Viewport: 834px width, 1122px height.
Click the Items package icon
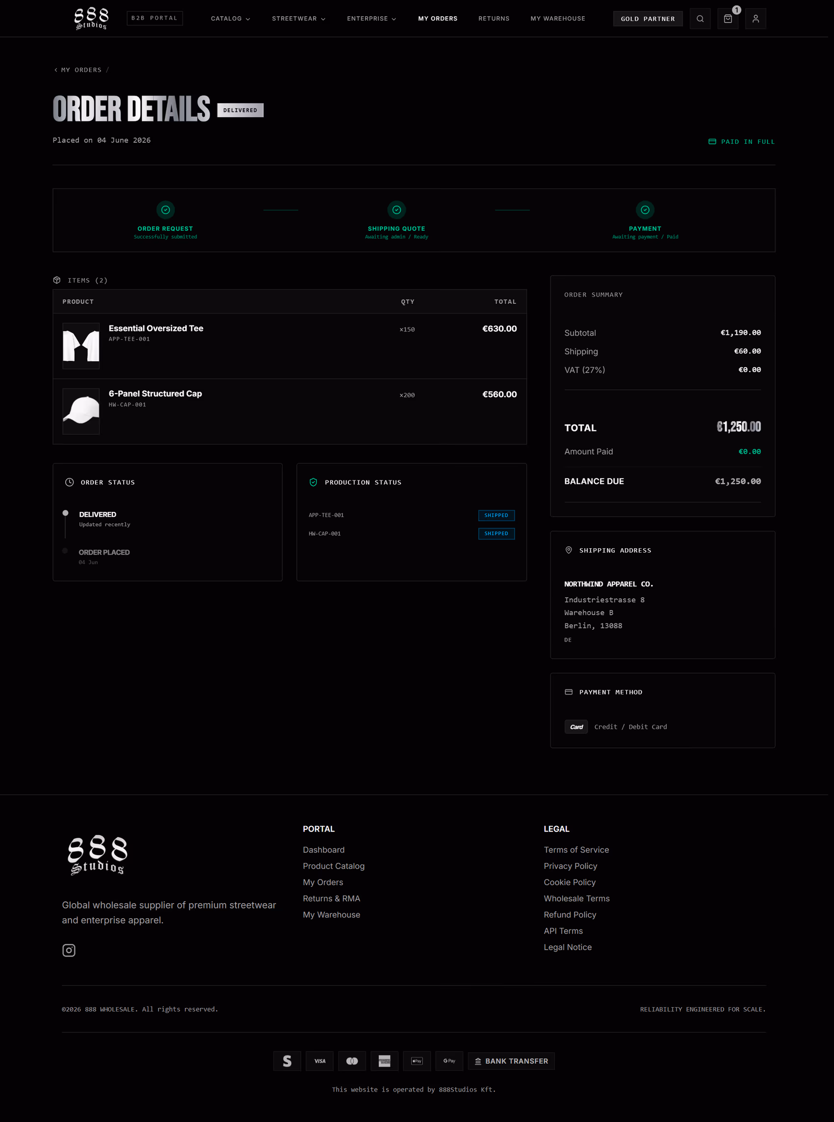[x=57, y=280]
